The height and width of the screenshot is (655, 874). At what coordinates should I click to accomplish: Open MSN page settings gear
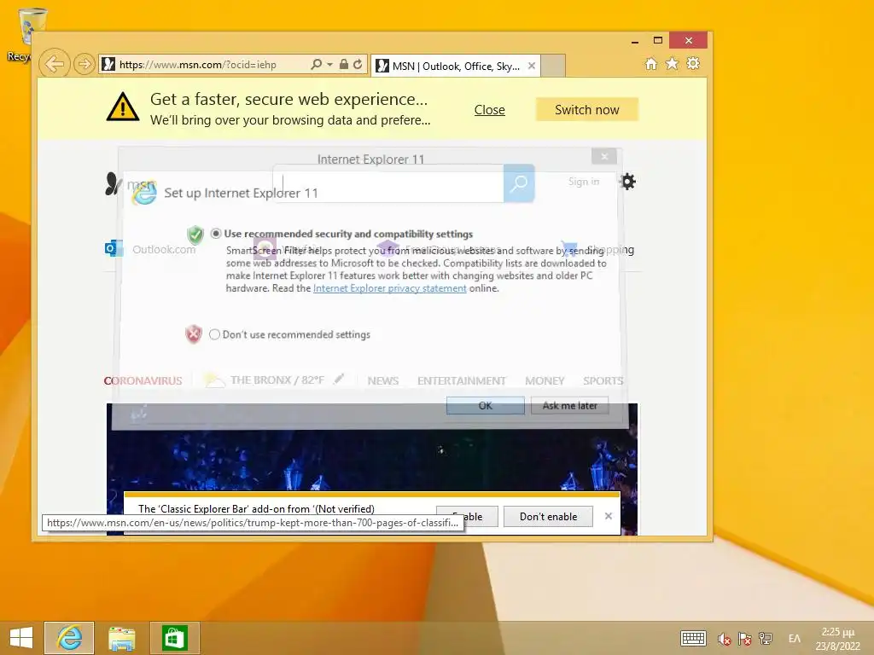[x=627, y=182]
